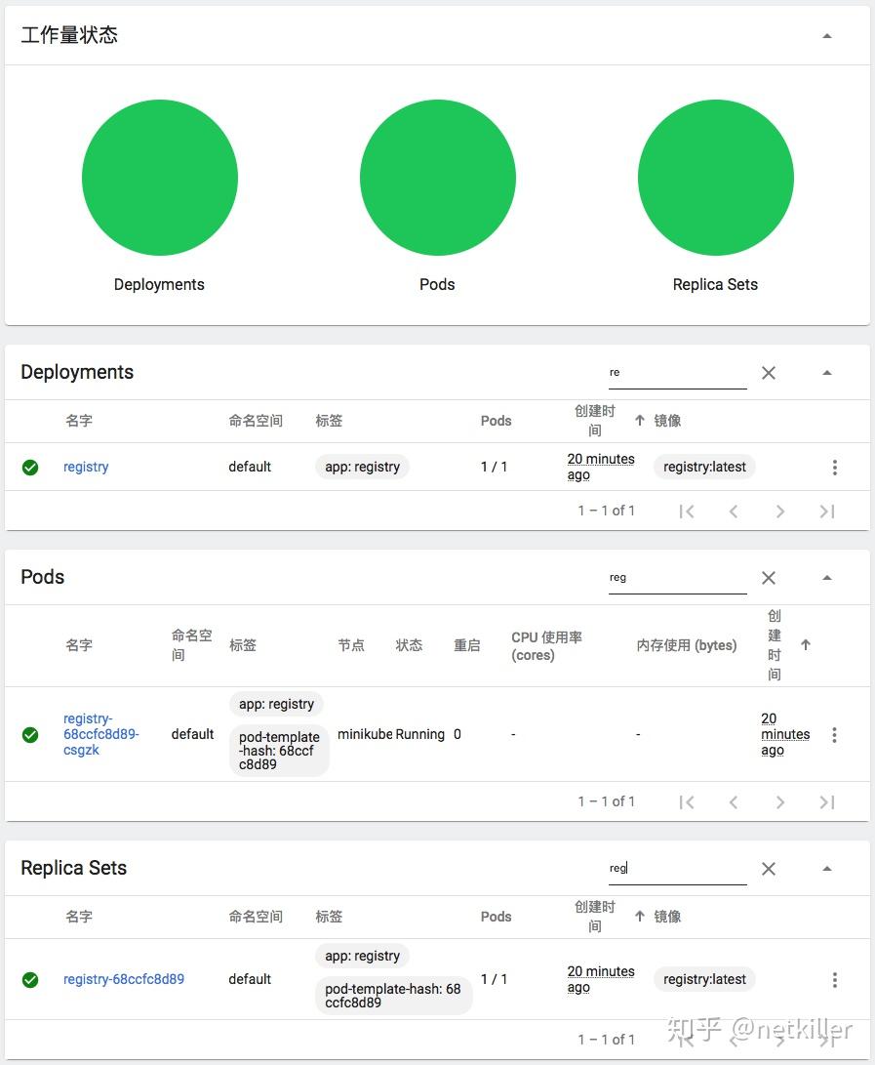Click the green Deployments status circle
The width and height of the screenshot is (875, 1065).
(159, 178)
